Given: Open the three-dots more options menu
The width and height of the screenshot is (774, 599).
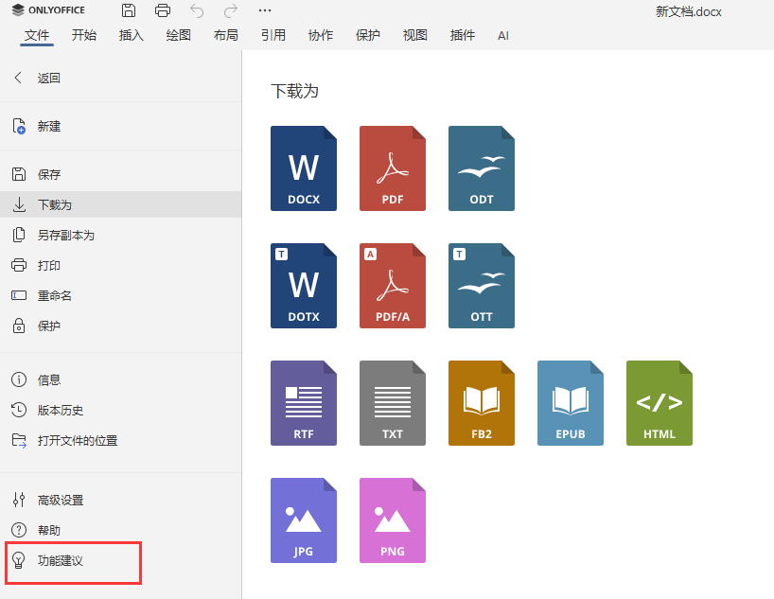Looking at the screenshot, I should (265, 10).
